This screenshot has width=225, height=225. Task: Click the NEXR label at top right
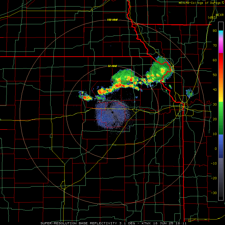tap(220, 15)
